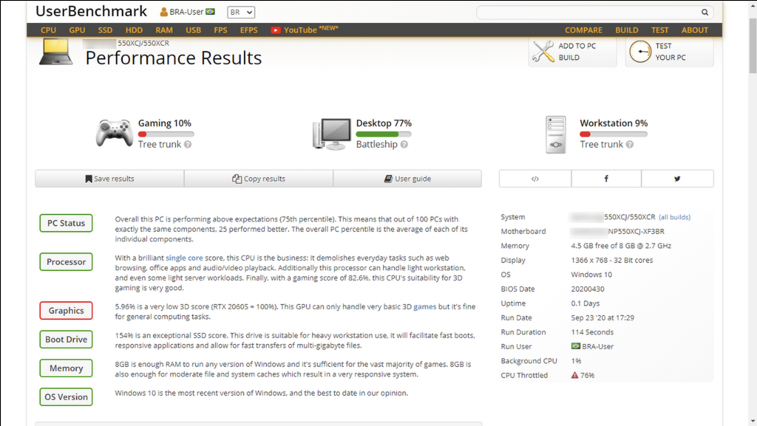
Task: Click the Memory button
Action: pyautogui.click(x=66, y=368)
